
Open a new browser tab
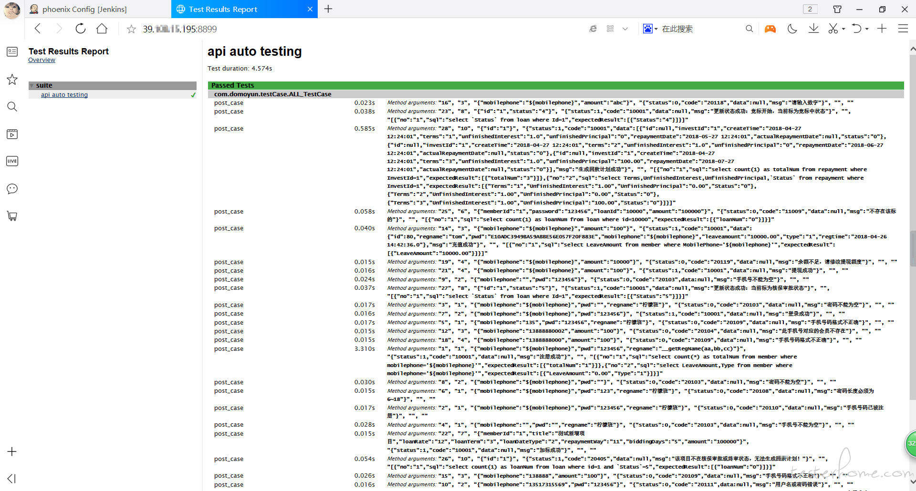coord(328,9)
